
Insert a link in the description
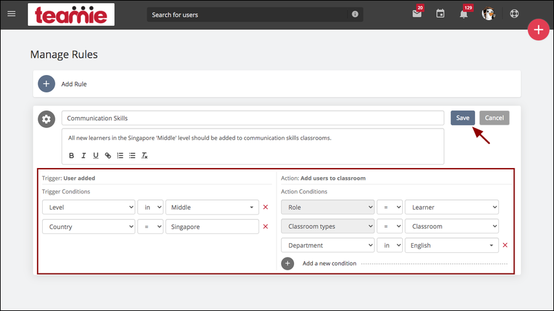click(108, 155)
